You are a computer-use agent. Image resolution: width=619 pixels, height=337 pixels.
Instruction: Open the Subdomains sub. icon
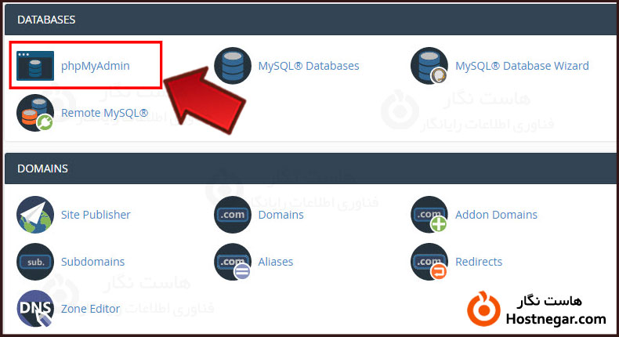(35, 262)
